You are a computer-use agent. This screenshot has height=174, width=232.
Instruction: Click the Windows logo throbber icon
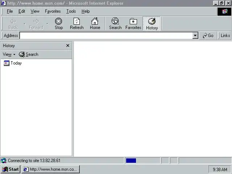(x=224, y=12)
